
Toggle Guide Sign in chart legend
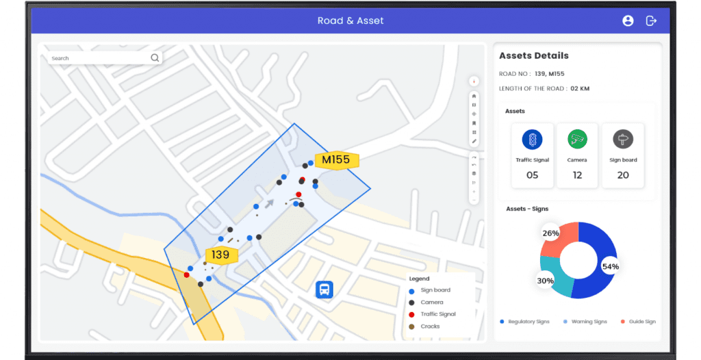638,321
